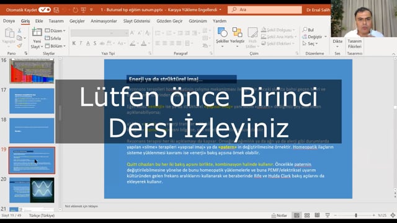Open Tasarım Fikirleri designer pane
397x223 pixels.
pos(354,43)
